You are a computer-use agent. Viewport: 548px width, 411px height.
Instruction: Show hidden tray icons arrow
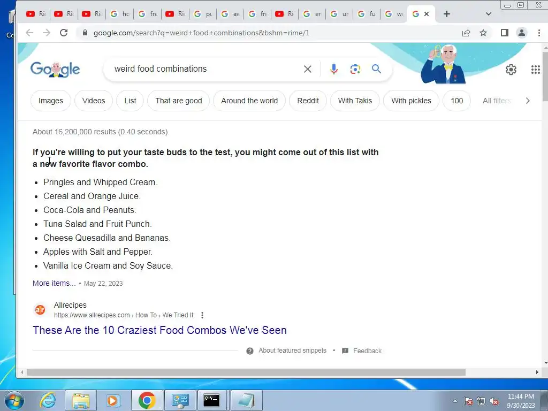pos(455,401)
